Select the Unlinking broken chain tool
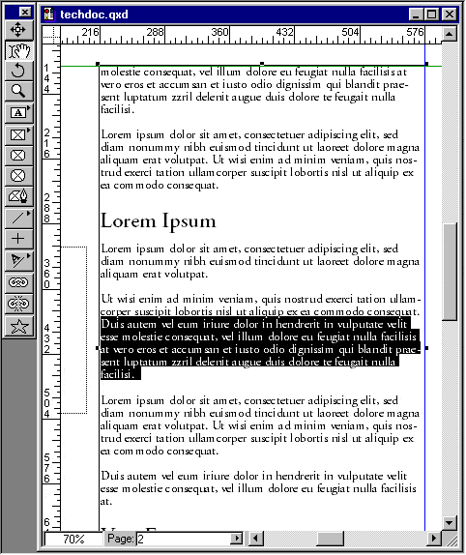Screen dimensions: 466x555 coord(18,304)
